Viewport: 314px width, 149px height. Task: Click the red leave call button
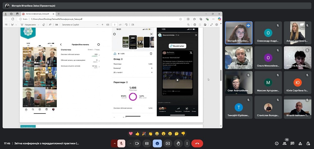[197, 143]
